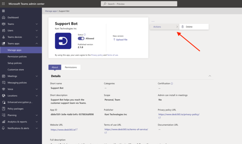Click the Notifications bell icon
The image size is (242, 144).
[3, 128]
